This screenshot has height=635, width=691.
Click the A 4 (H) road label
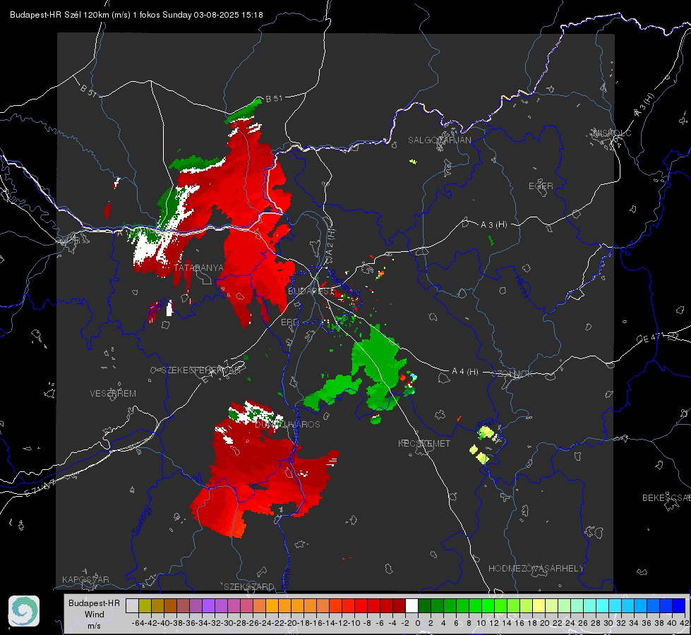click(465, 372)
